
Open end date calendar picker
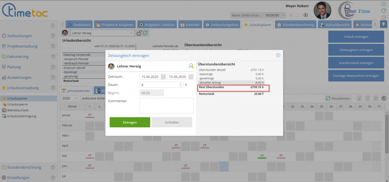coord(191,77)
